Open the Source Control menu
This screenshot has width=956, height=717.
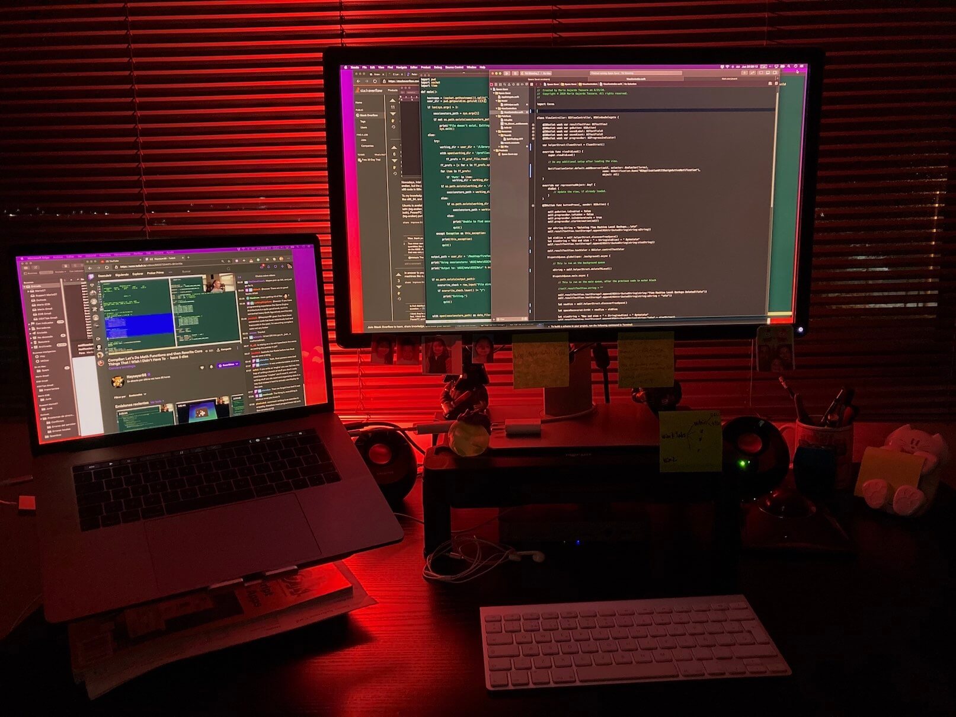pyautogui.click(x=455, y=68)
